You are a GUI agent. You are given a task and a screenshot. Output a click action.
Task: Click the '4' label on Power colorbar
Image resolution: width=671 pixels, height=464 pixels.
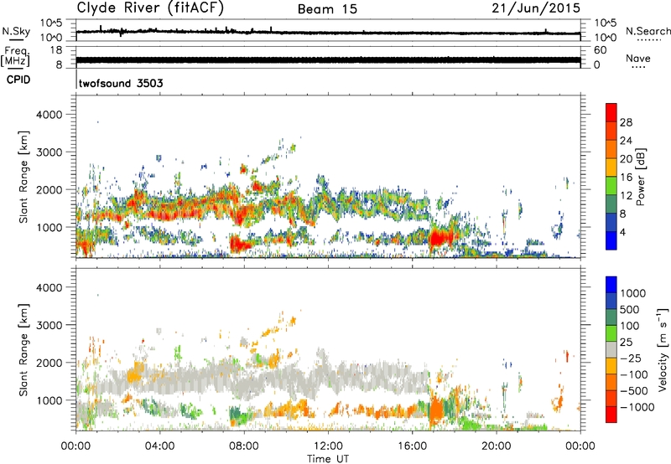point(623,232)
